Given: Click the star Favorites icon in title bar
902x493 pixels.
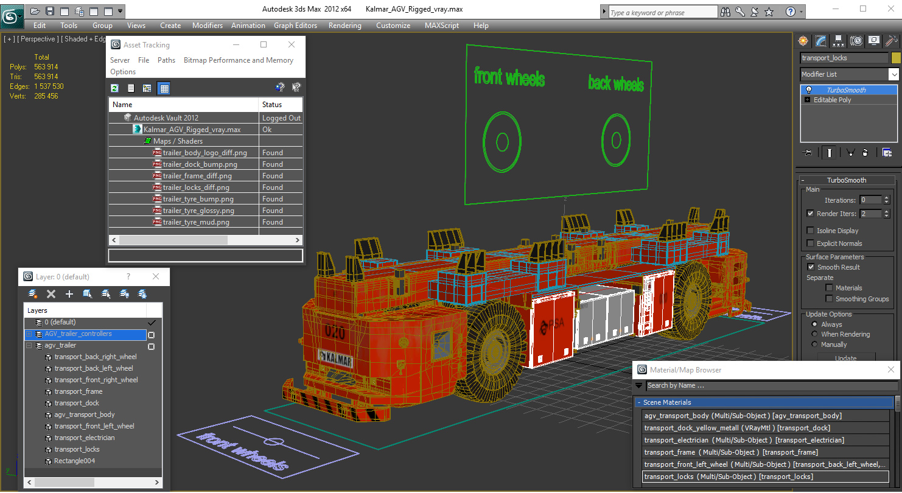Looking at the screenshot, I should 769,12.
